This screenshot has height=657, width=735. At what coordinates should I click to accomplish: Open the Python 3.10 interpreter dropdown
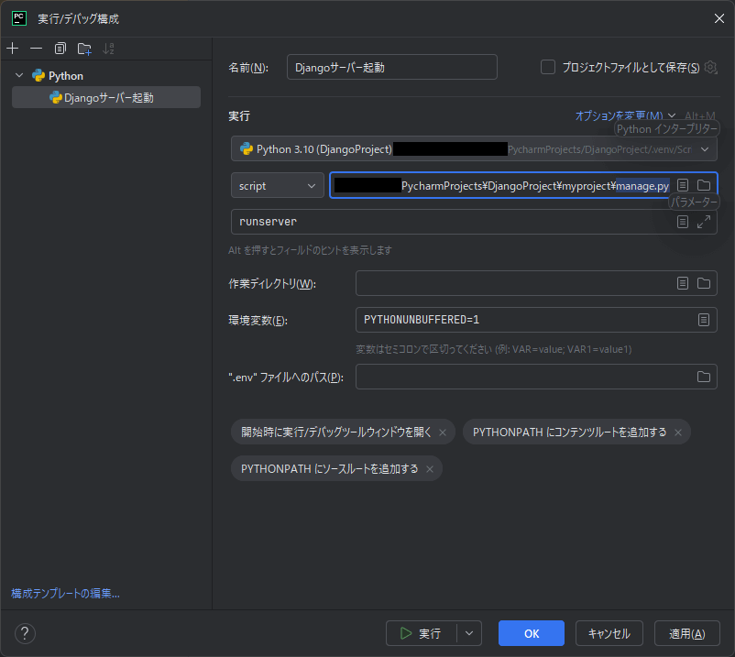(474, 148)
